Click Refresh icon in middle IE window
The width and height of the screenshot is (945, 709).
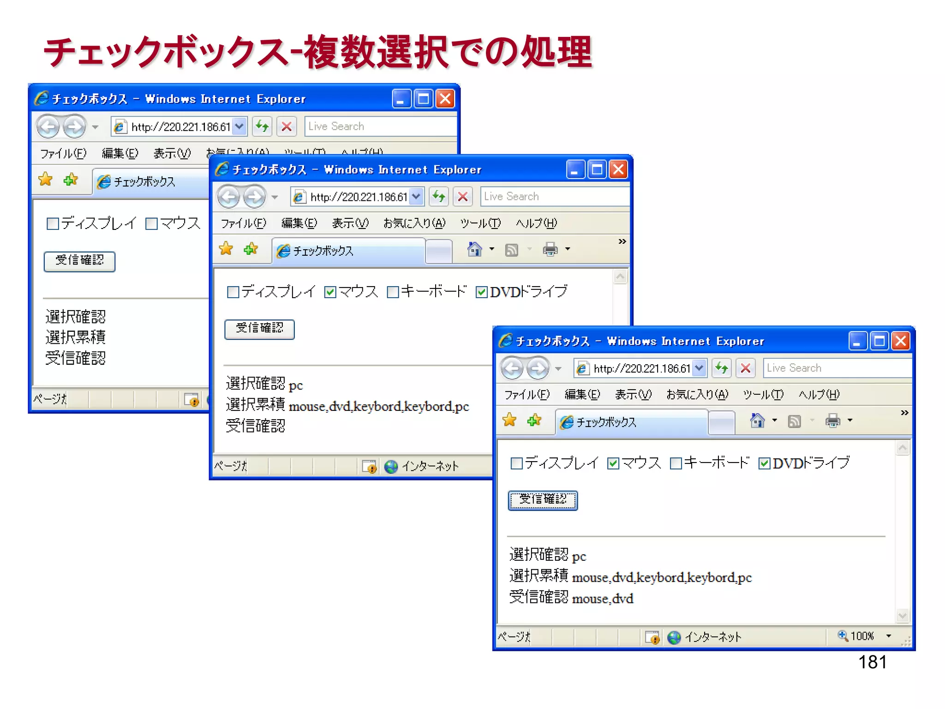pos(439,197)
